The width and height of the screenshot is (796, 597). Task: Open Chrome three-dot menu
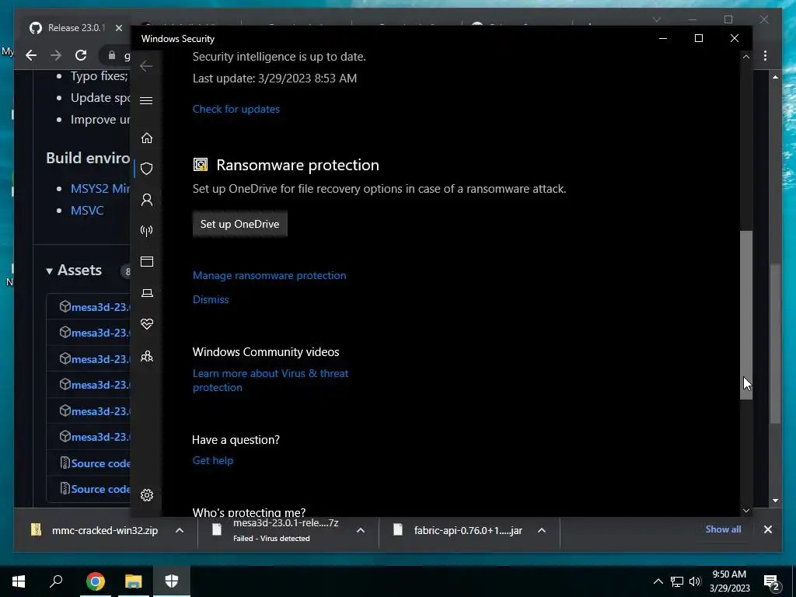pyautogui.click(x=765, y=56)
